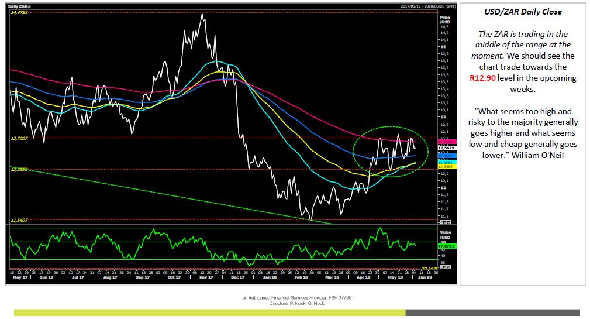
Task: Click the Nov 17 date axis label
Action: [206, 277]
